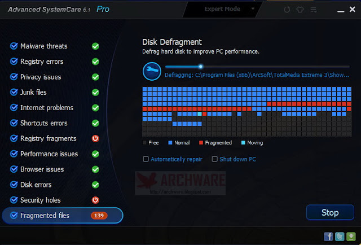This screenshot has width=361, height=245.
Task: Click the 139 badge on Fragmented files
Action: tap(99, 216)
